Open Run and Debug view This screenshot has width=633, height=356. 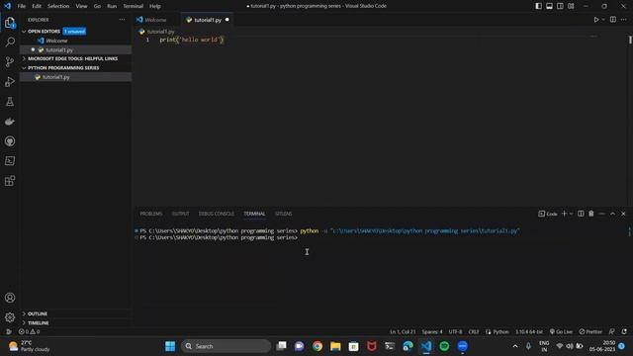click(x=10, y=81)
